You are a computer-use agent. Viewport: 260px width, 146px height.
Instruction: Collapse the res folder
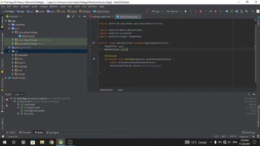pos(9,52)
